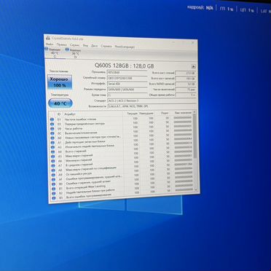Viewport: 271px width, 271px height.
Task: Click status circle of attribute B1 row
Action: pos(54,189)
